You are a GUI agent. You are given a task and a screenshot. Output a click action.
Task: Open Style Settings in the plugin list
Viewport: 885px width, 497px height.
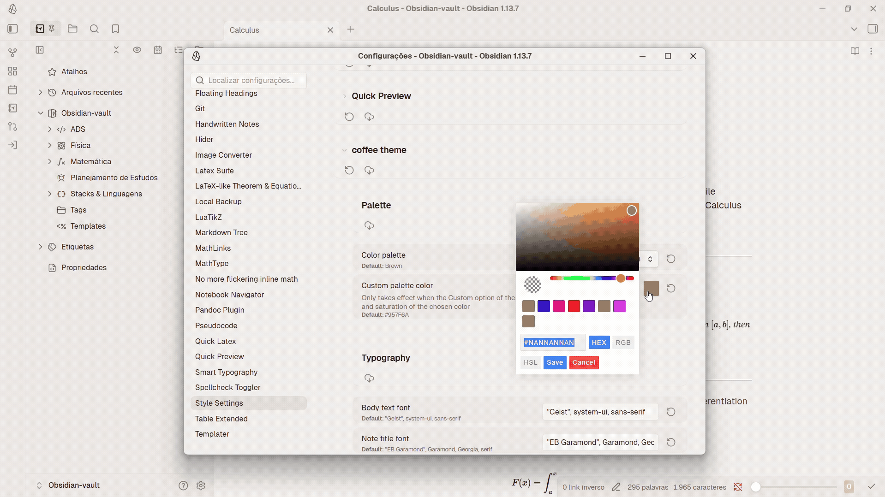(248, 403)
